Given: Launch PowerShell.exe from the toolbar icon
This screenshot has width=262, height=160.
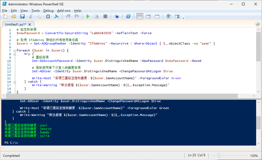Looking at the screenshot, I should 128,17.
